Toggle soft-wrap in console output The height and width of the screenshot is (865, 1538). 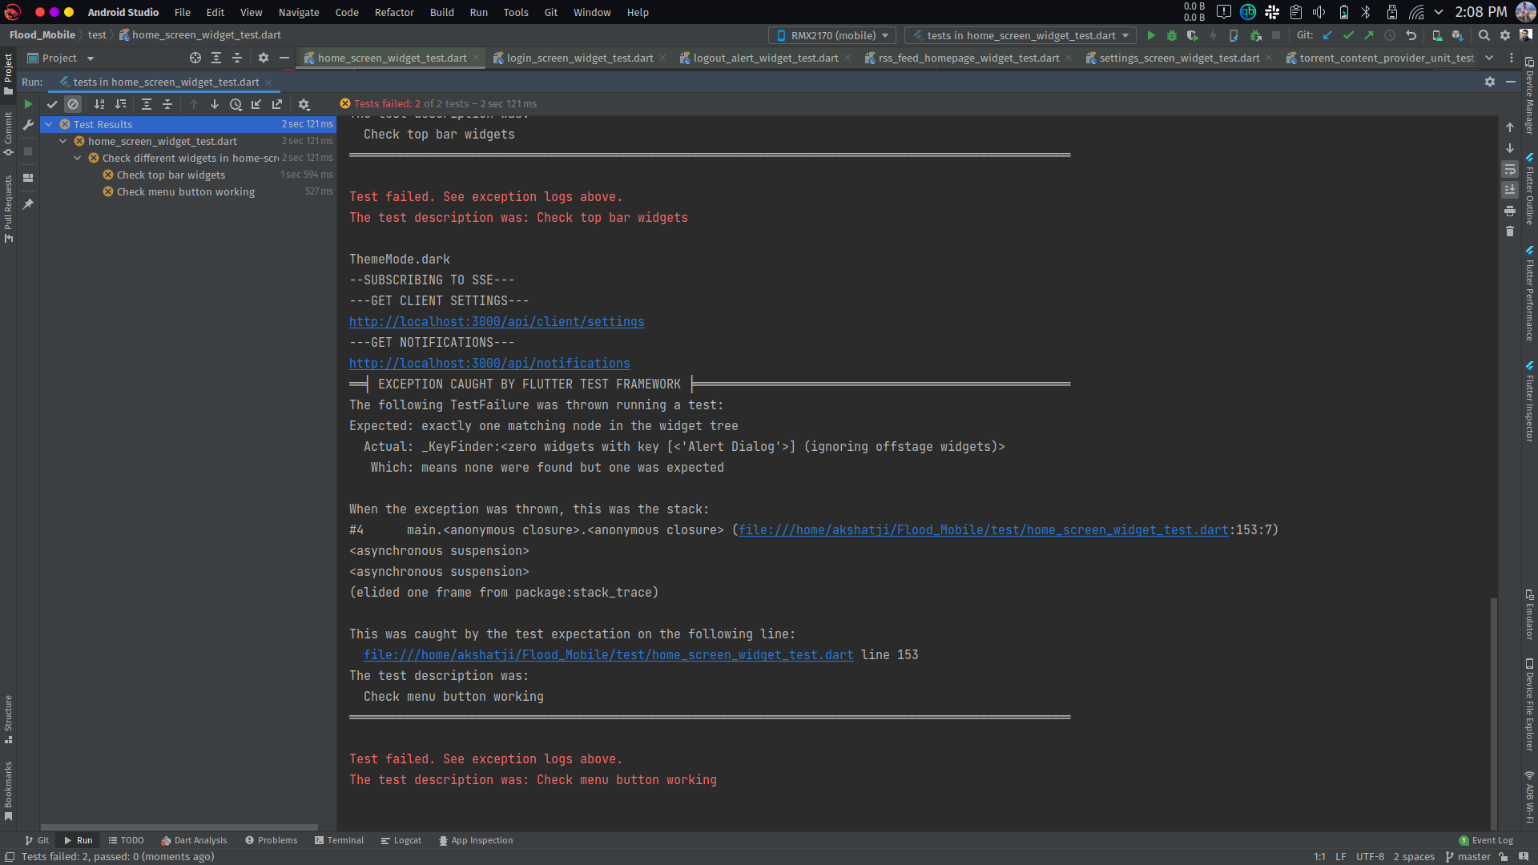pos(1510,169)
